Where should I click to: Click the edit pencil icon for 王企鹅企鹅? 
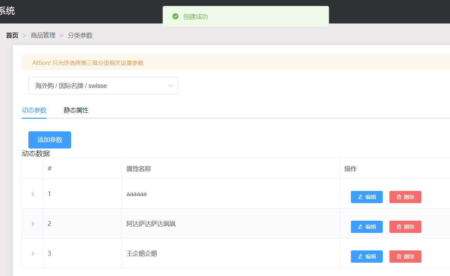[x=360, y=256]
